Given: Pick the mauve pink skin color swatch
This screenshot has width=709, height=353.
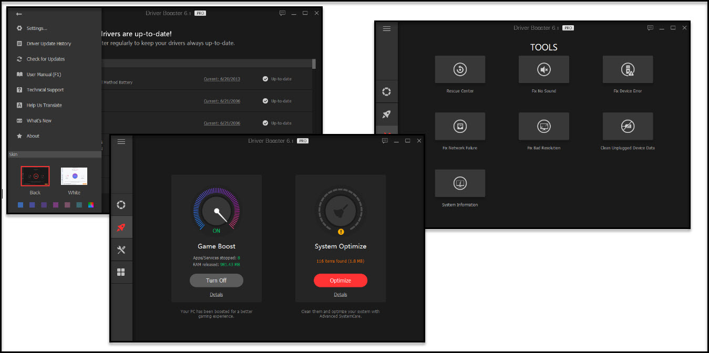Looking at the screenshot, I should pyautogui.click(x=67, y=205).
